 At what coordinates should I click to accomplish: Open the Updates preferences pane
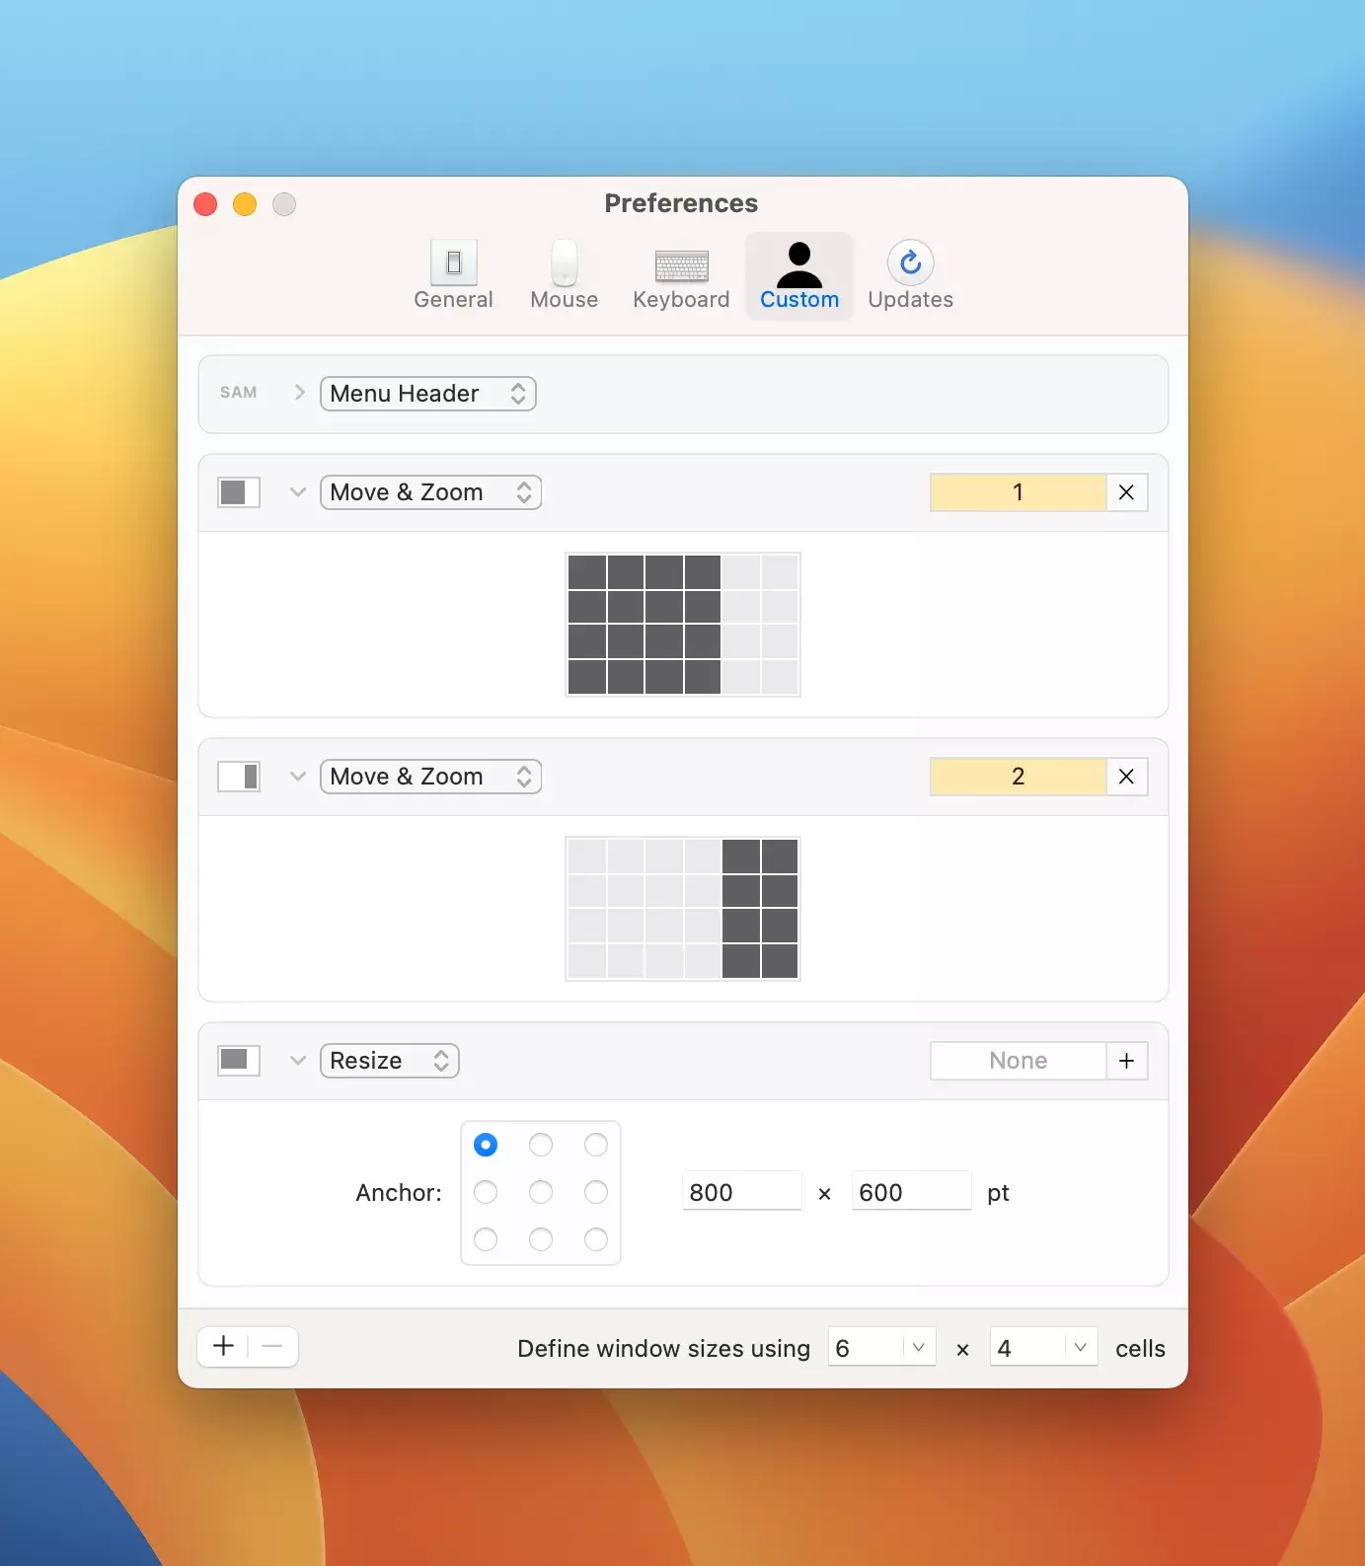click(910, 275)
